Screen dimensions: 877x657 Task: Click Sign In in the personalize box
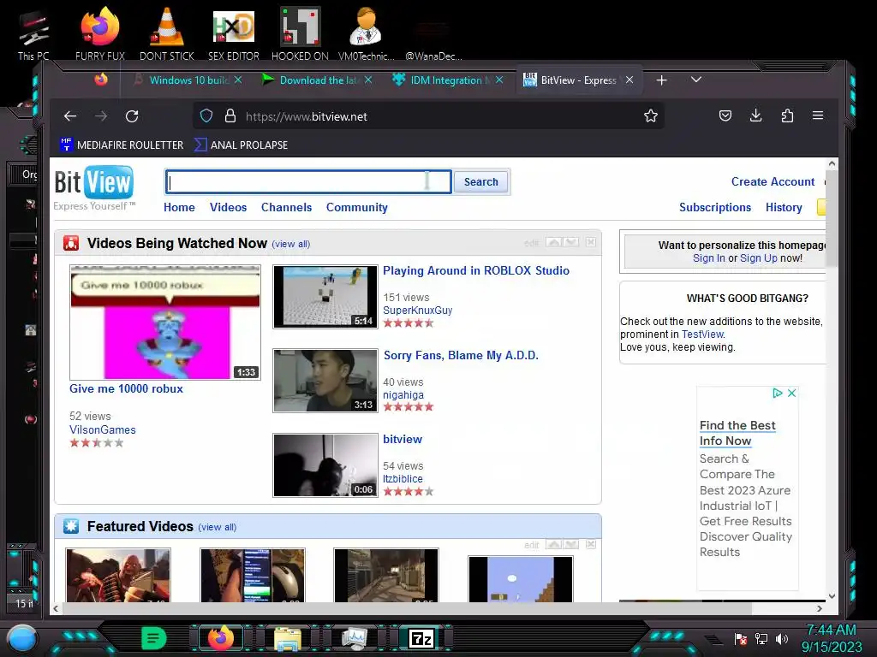[x=708, y=258]
